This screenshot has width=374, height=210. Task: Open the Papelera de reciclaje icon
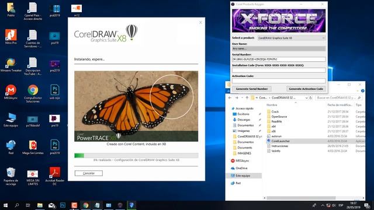click(11, 176)
